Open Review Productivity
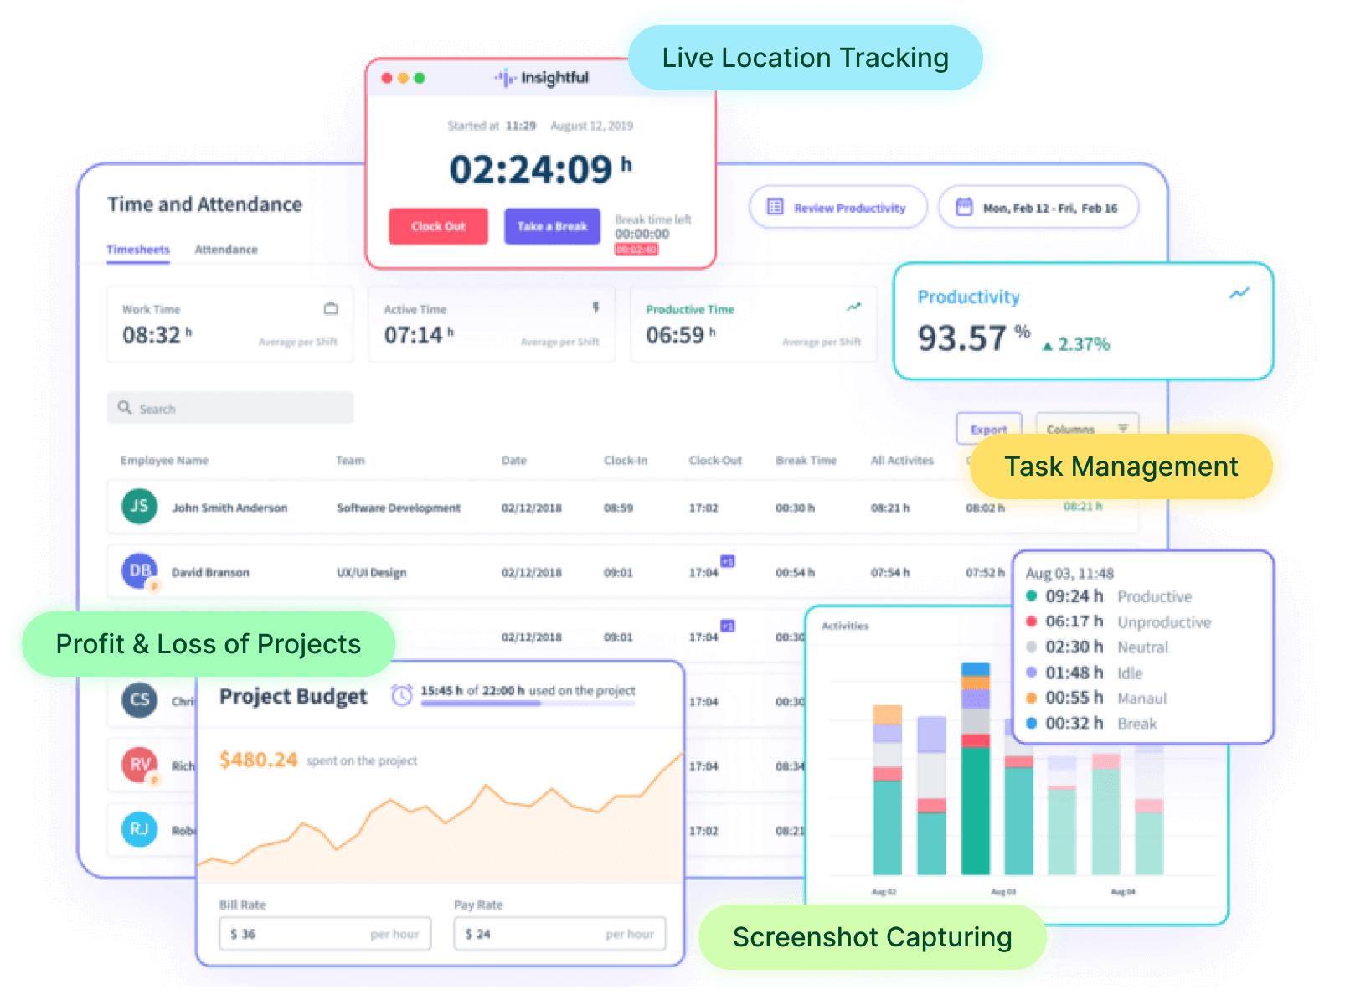The height and width of the screenshot is (995, 1345). point(838,207)
